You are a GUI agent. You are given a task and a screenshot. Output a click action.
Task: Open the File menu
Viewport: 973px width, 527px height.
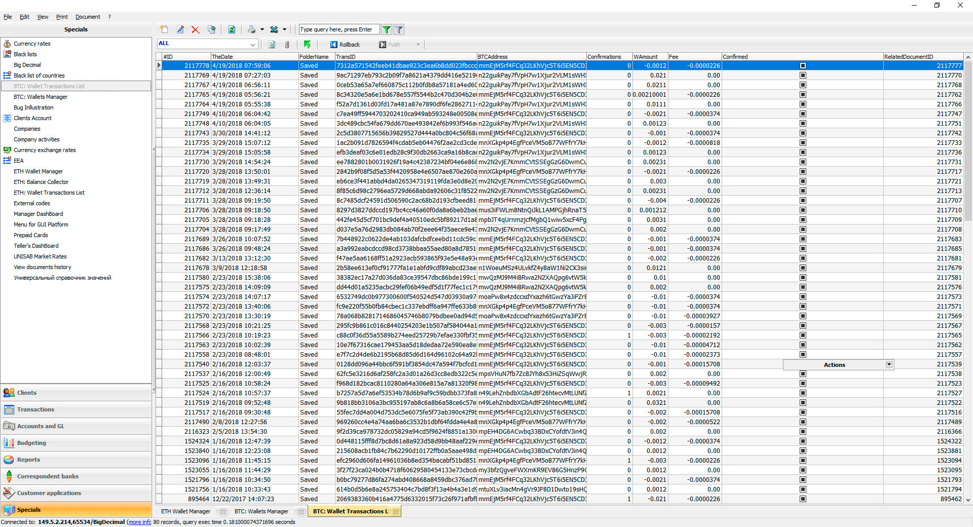[8, 17]
